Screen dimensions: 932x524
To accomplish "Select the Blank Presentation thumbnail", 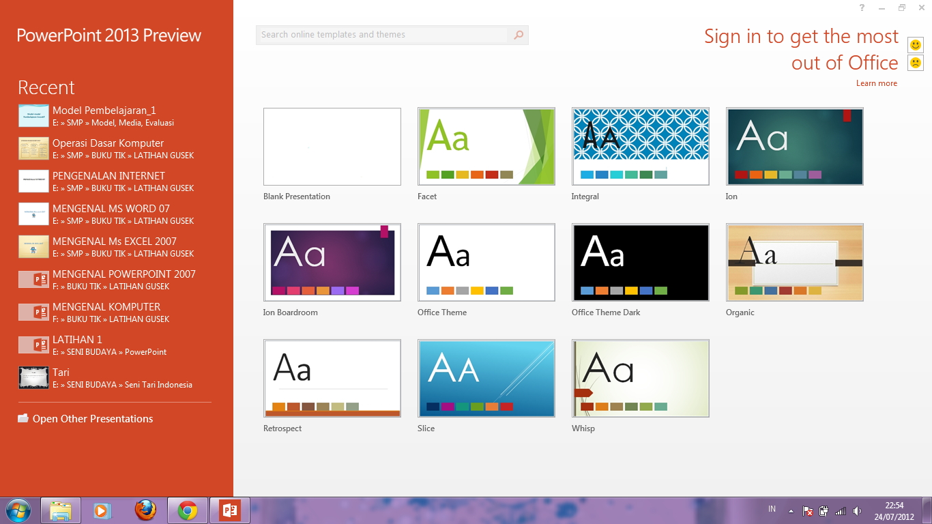I will point(332,146).
